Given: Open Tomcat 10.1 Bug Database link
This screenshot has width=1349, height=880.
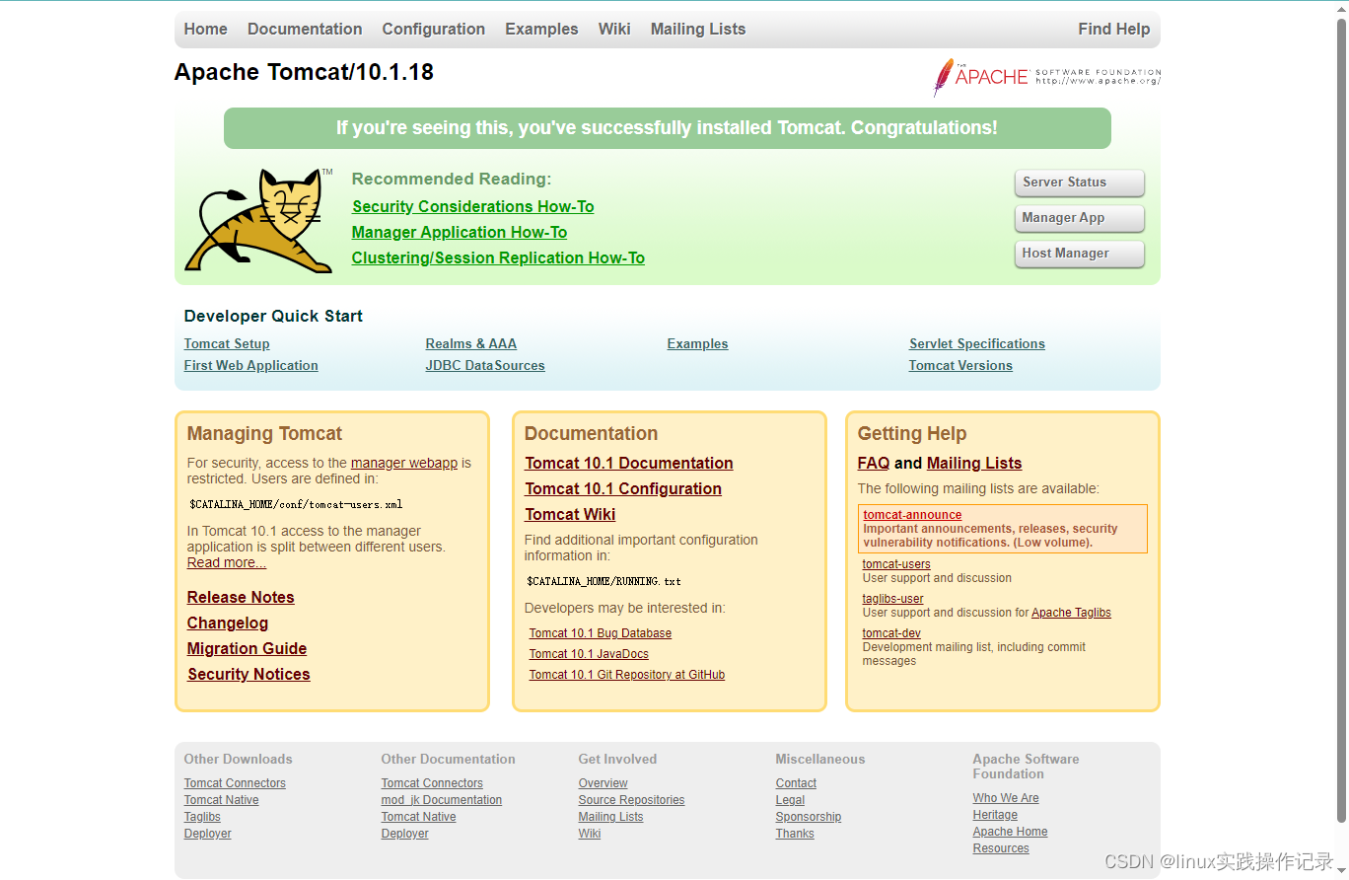Looking at the screenshot, I should pos(601,633).
